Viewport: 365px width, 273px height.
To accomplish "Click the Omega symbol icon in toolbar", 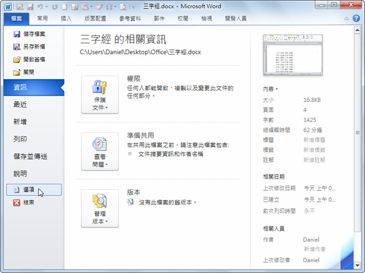I will point(109,7).
